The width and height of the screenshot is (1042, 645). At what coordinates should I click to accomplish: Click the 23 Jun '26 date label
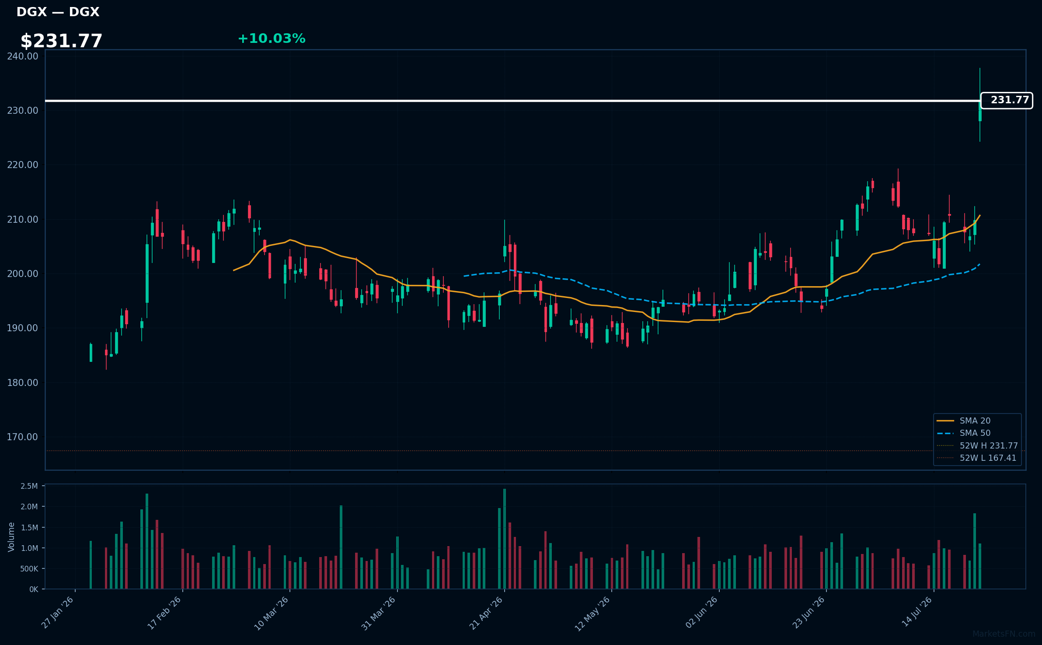[809, 613]
